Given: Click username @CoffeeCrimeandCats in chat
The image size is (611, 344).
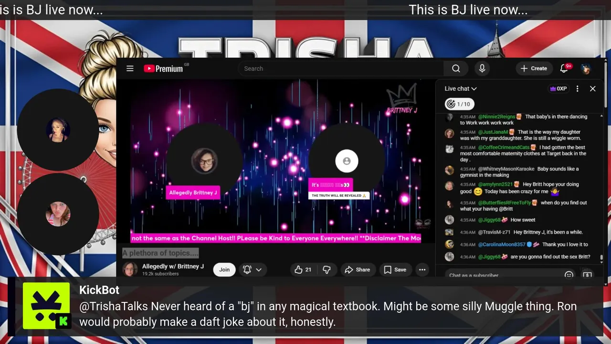Looking at the screenshot, I should [504, 147].
